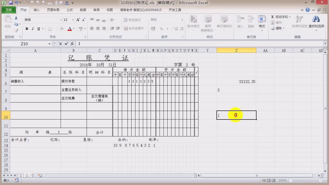The height and width of the screenshot is (185, 329).
Task: Switch to the 开发工具 ribbon tab
Action: coord(175,10)
